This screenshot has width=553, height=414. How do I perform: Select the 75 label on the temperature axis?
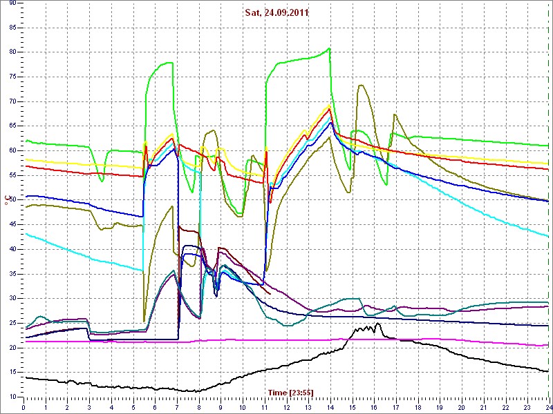coord(12,77)
